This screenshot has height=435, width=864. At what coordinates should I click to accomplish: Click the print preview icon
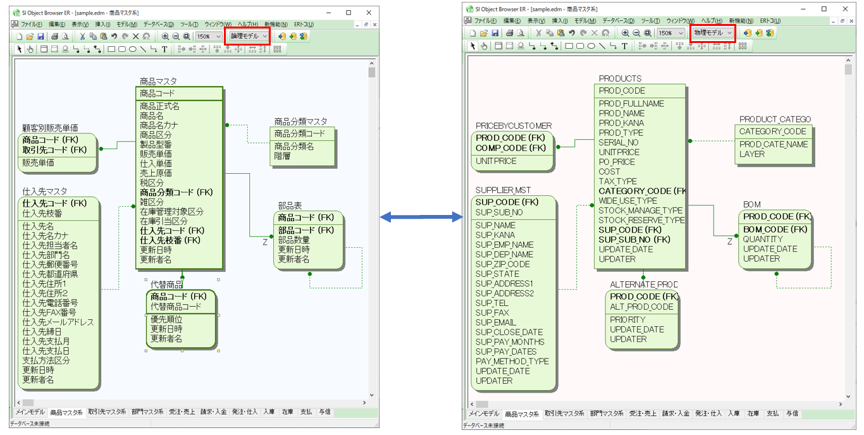[64, 37]
